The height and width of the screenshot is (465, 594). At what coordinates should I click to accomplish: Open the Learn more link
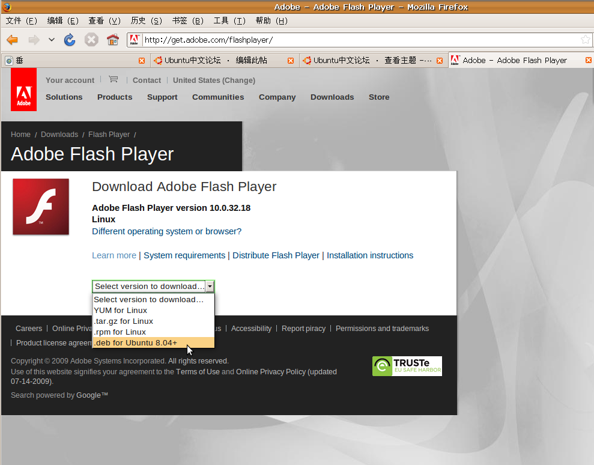pyautogui.click(x=114, y=255)
